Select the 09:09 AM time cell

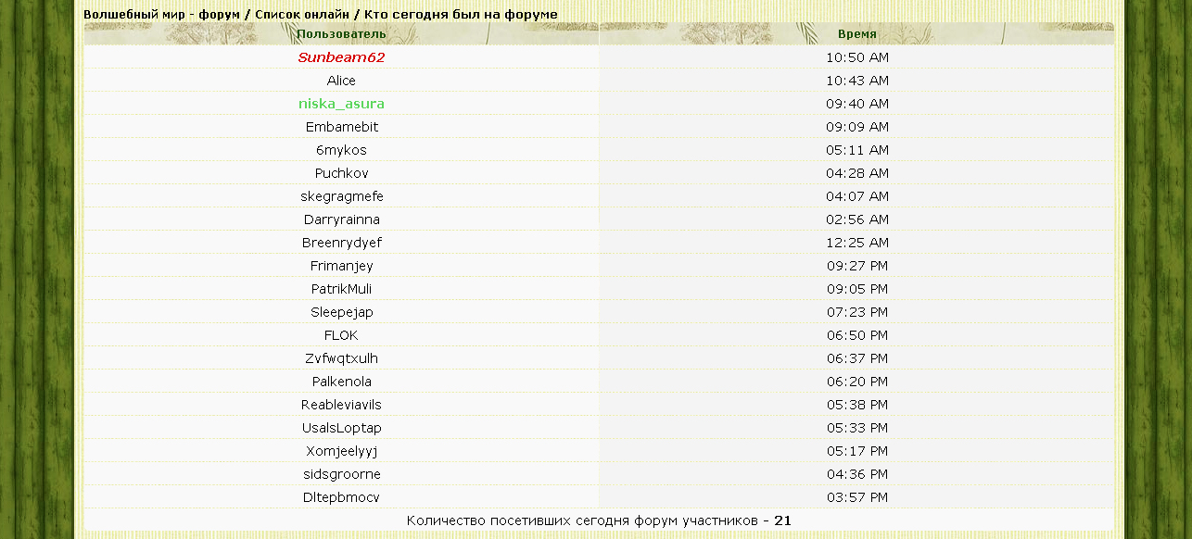tap(856, 127)
